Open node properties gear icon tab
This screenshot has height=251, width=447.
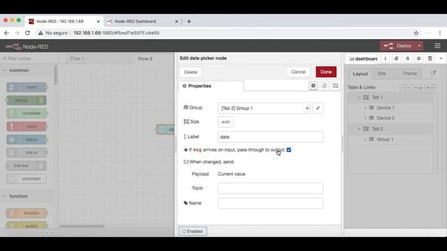click(x=313, y=86)
